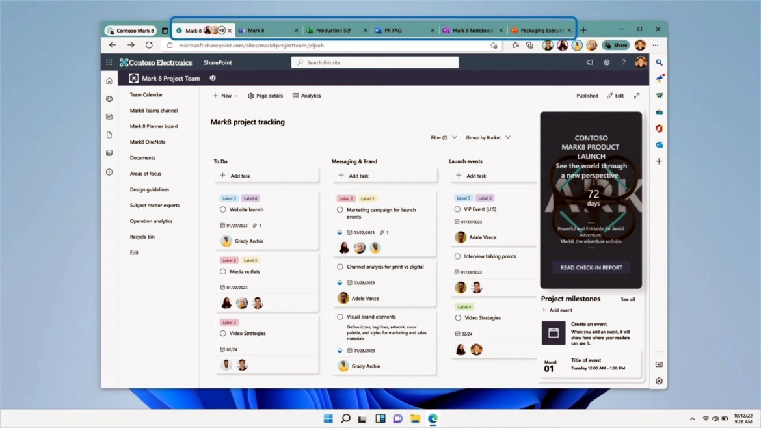
Task: Open Page details
Action: (x=265, y=96)
